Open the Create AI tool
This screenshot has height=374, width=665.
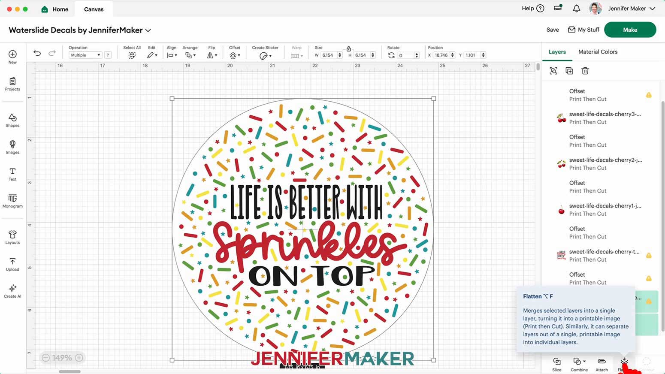12,291
